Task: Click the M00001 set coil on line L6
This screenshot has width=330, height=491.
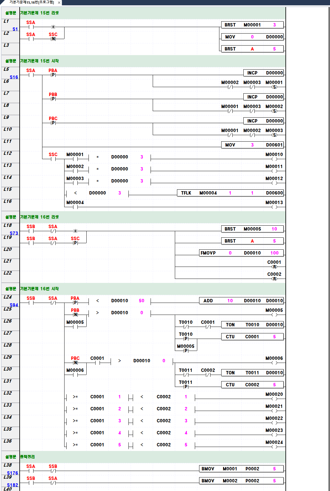Action: 274,87
